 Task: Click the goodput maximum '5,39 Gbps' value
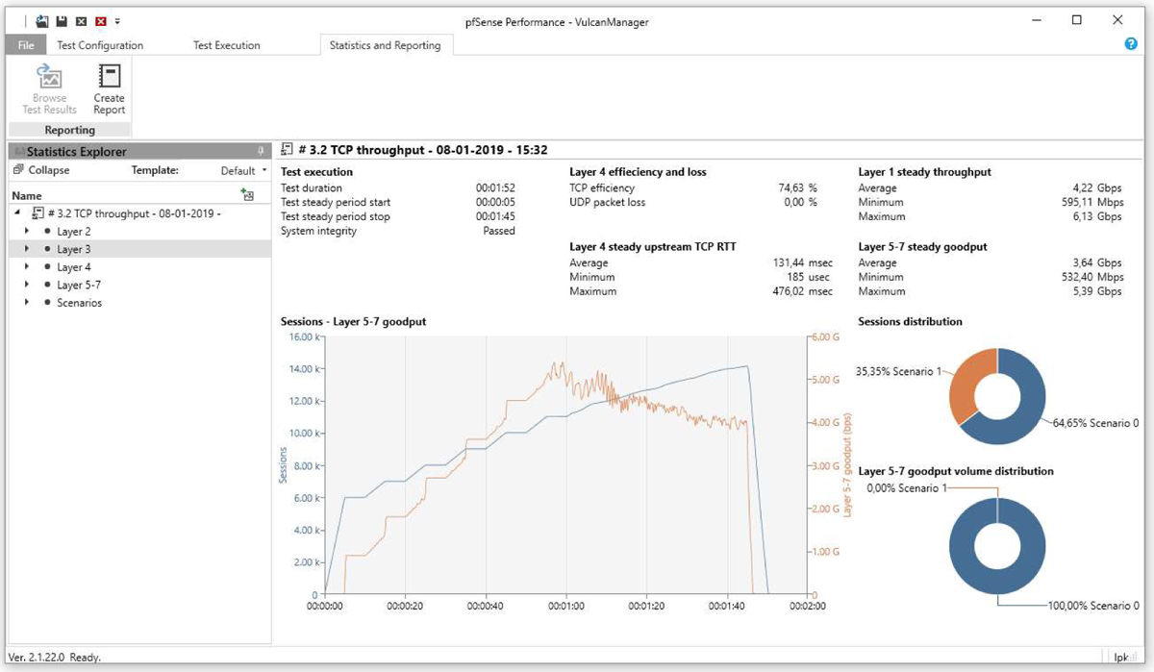1097,291
